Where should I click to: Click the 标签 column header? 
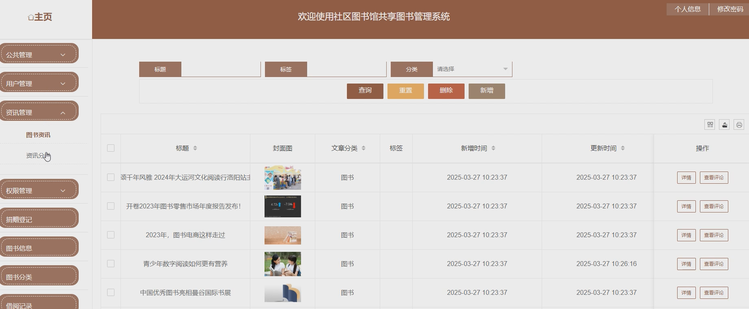click(396, 148)
